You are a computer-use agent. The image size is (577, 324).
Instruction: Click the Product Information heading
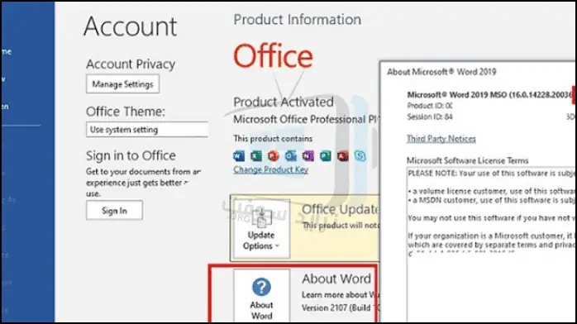(x=298, y=20)
